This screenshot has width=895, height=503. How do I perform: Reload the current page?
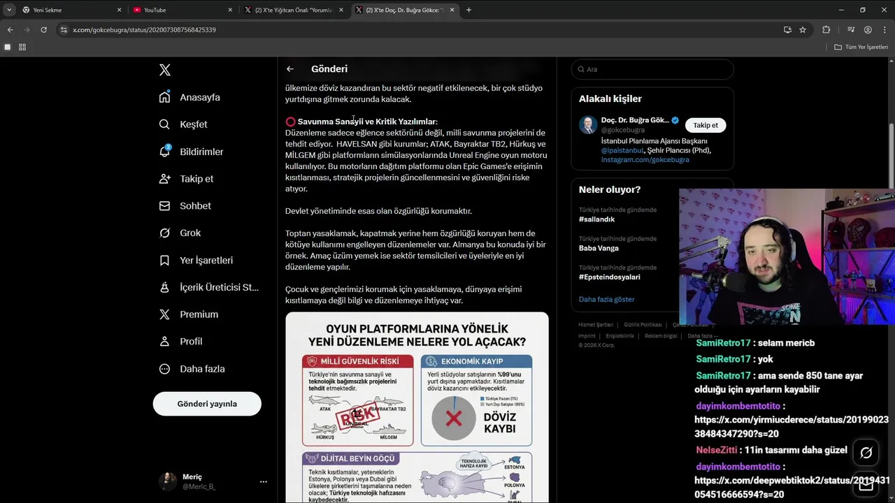pos(43,30)
